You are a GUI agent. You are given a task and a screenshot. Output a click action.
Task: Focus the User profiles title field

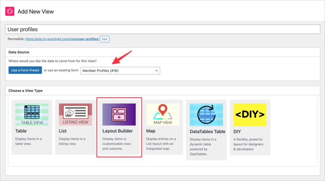(163, 29)
